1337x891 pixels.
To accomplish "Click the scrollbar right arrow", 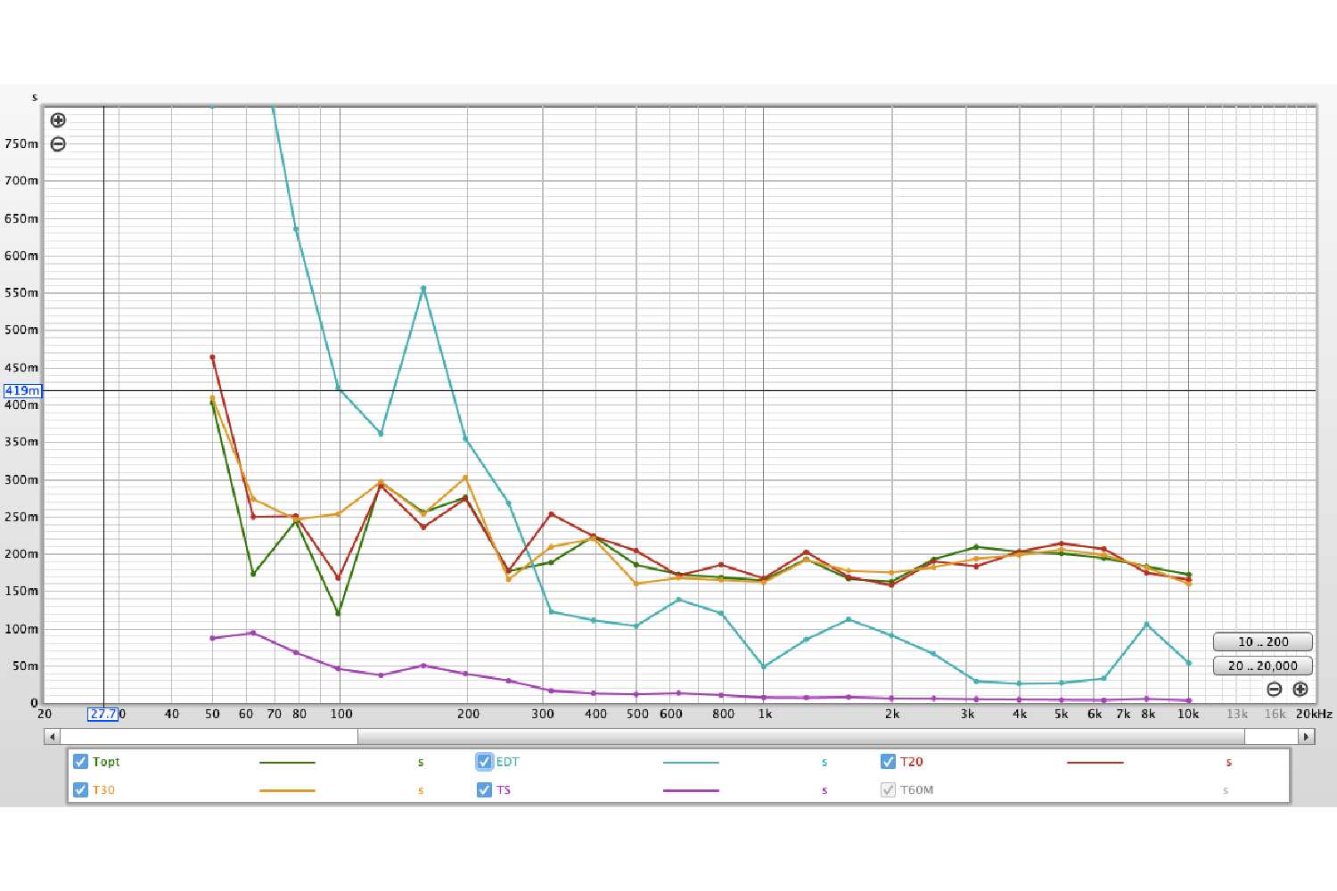I will coord(1307,737).
